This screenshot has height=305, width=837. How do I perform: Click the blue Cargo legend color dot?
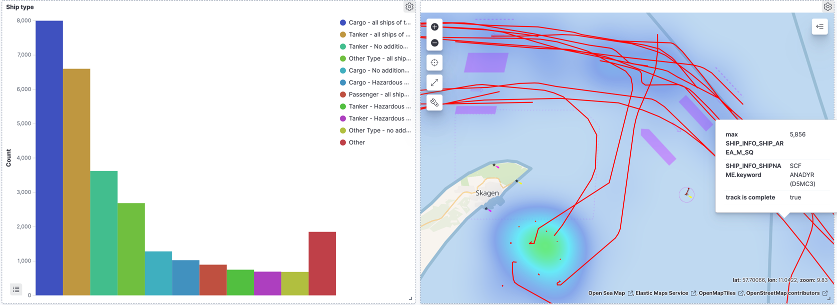pos(343,22)
